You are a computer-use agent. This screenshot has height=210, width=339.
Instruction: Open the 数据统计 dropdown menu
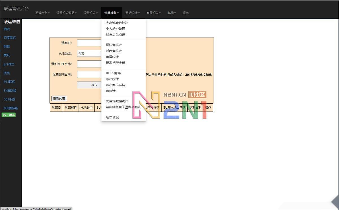pyautogui.click(x=132, y=13)
